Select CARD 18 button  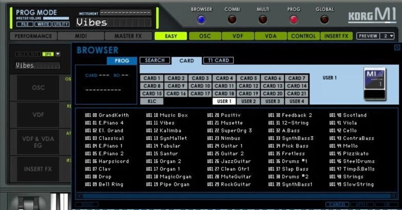point(224,93)
